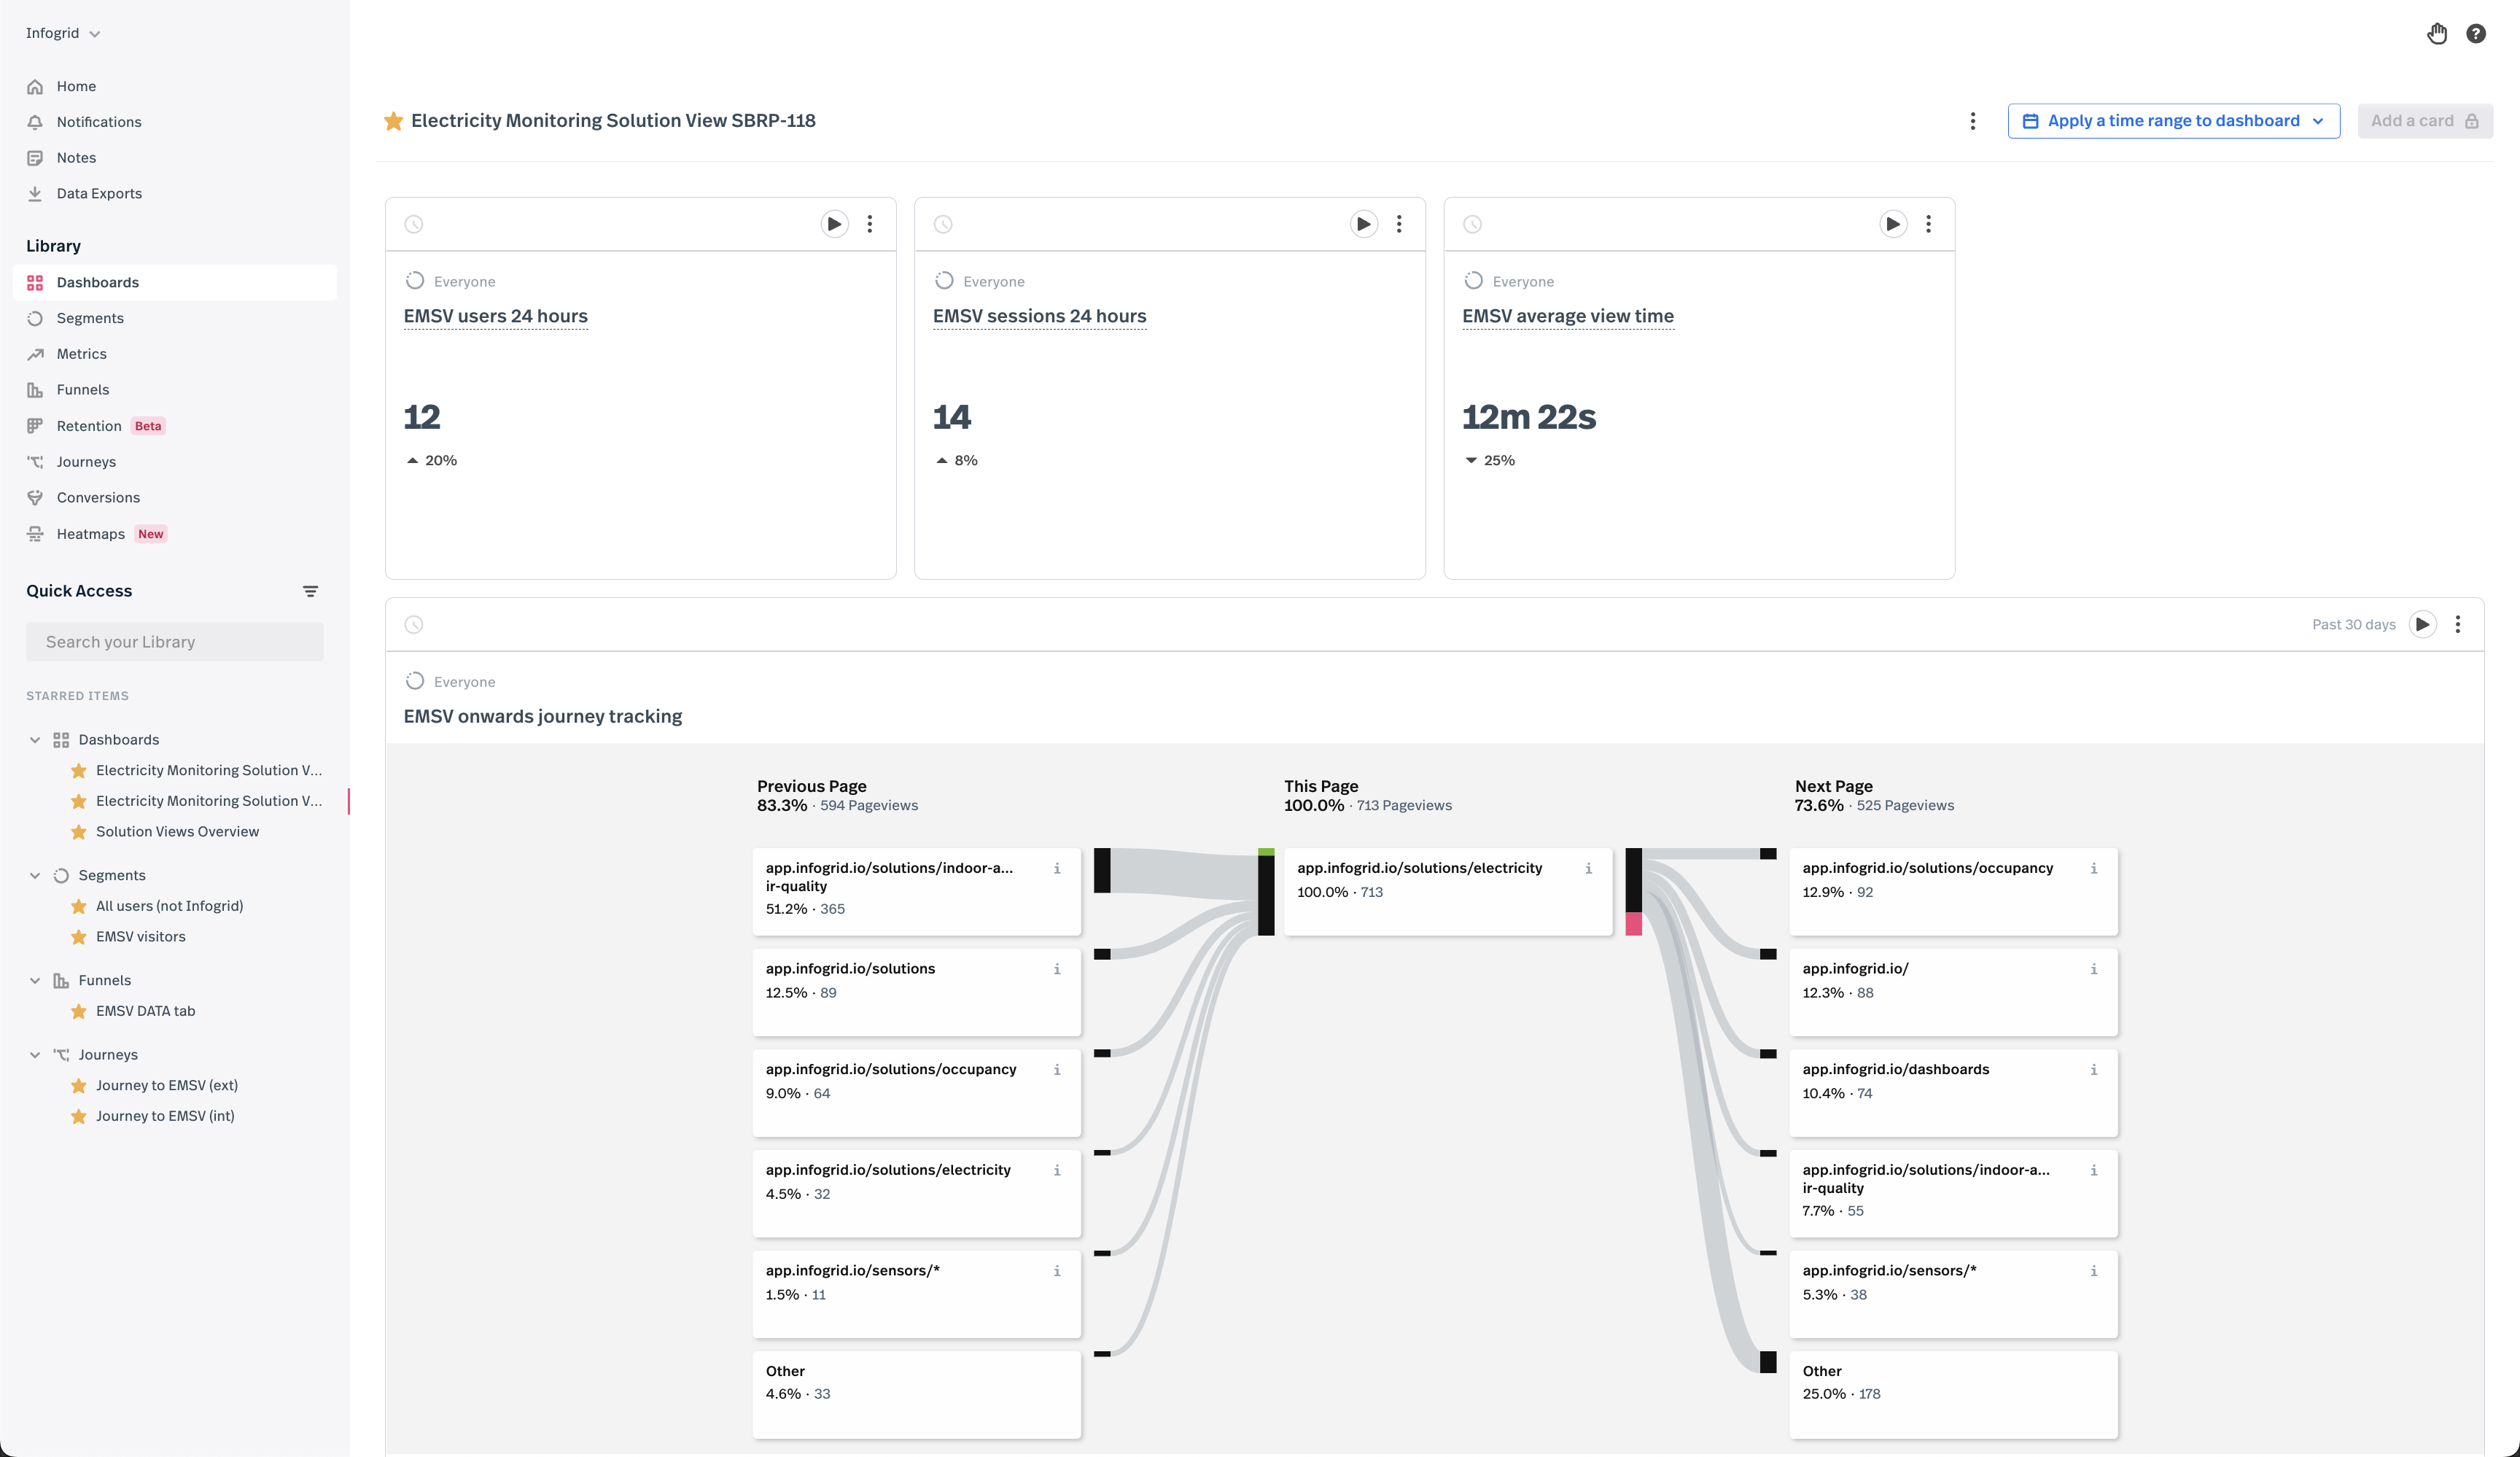Screen dimensions: 2520x1457
Task: Click next page Other 25.0% node
Action: 1954,1395
